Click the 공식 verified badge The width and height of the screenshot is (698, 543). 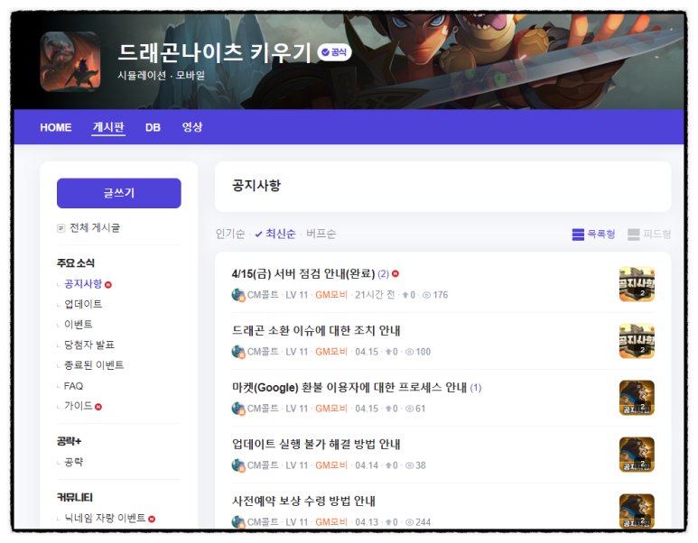(x=334, y=52)
